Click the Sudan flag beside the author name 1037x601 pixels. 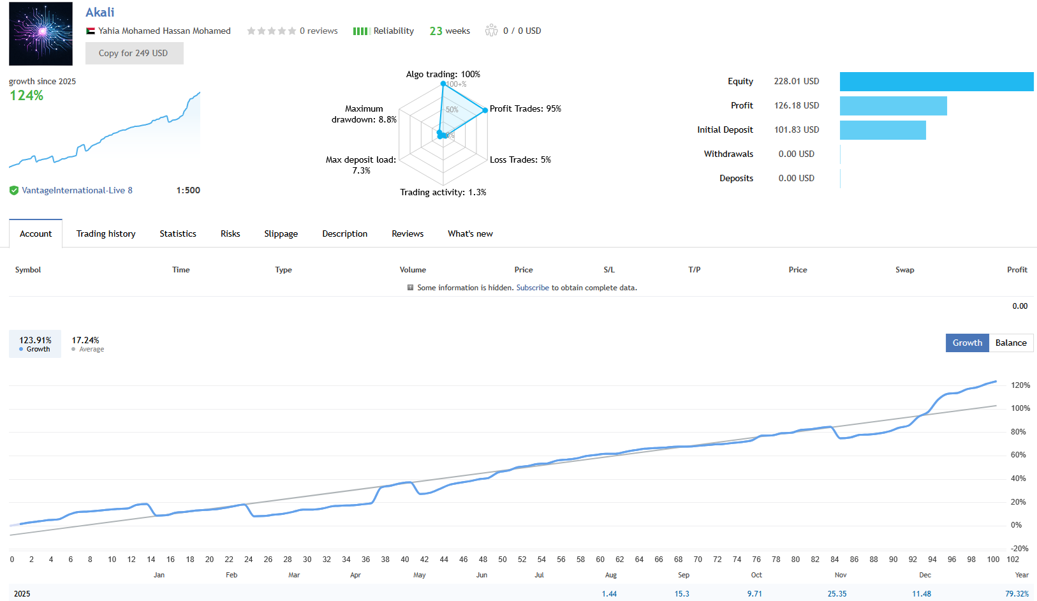pyautogui.click(x=90, y=30)
